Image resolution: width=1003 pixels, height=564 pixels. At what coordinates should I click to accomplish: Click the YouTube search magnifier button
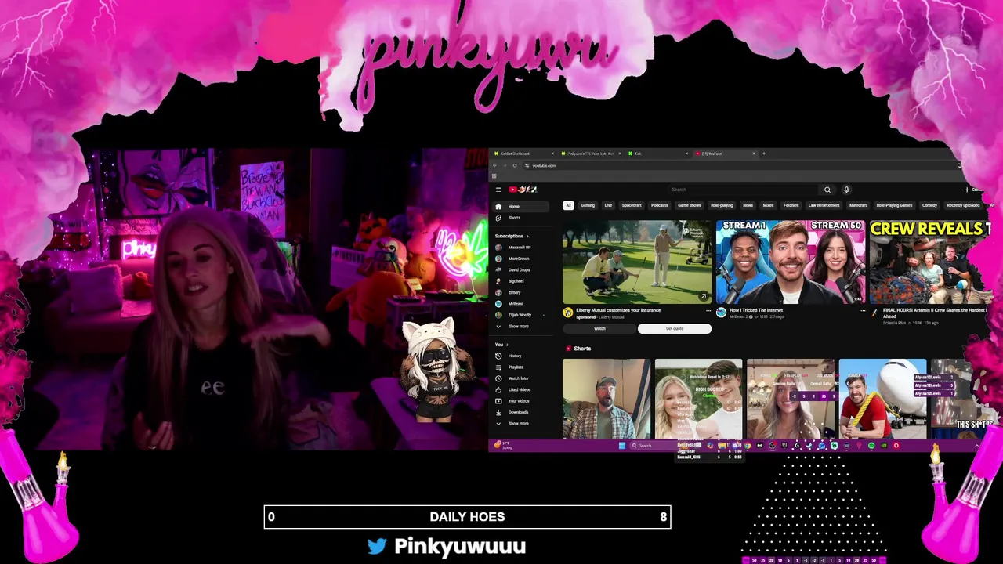(x=827, y=190)
